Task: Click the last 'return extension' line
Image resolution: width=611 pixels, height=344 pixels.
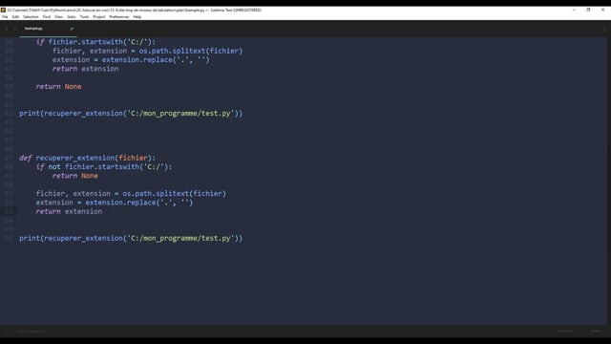Action: click(69, 211)
